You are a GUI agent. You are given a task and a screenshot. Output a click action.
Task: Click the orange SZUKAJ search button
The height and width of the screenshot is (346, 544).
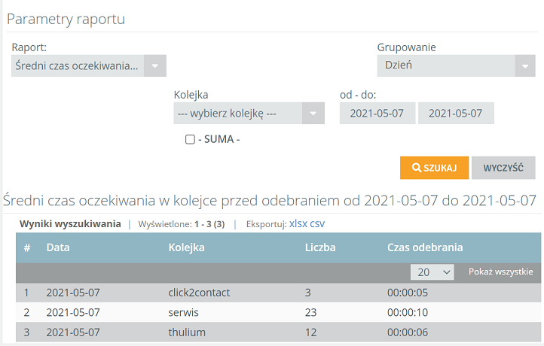pos(434,168)
